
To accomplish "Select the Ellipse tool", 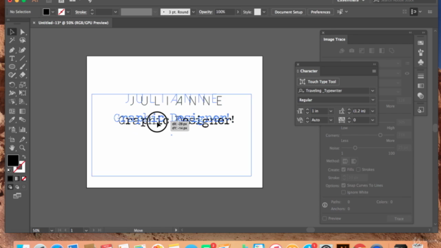I will point(12,67).
